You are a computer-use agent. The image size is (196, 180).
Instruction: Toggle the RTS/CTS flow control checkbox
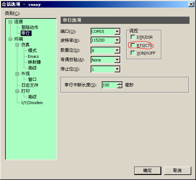pyautogui.click(x=133, y=45)
